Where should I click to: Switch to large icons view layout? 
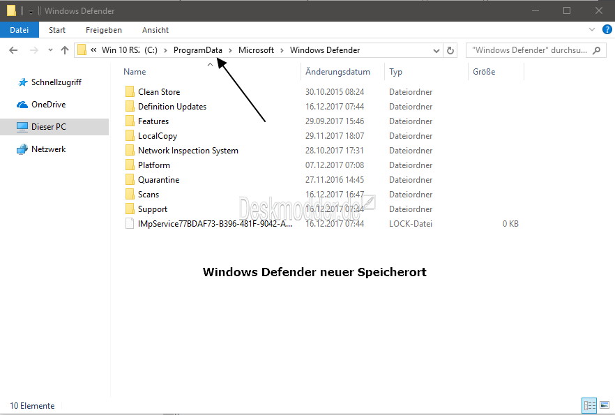(604, 405)
